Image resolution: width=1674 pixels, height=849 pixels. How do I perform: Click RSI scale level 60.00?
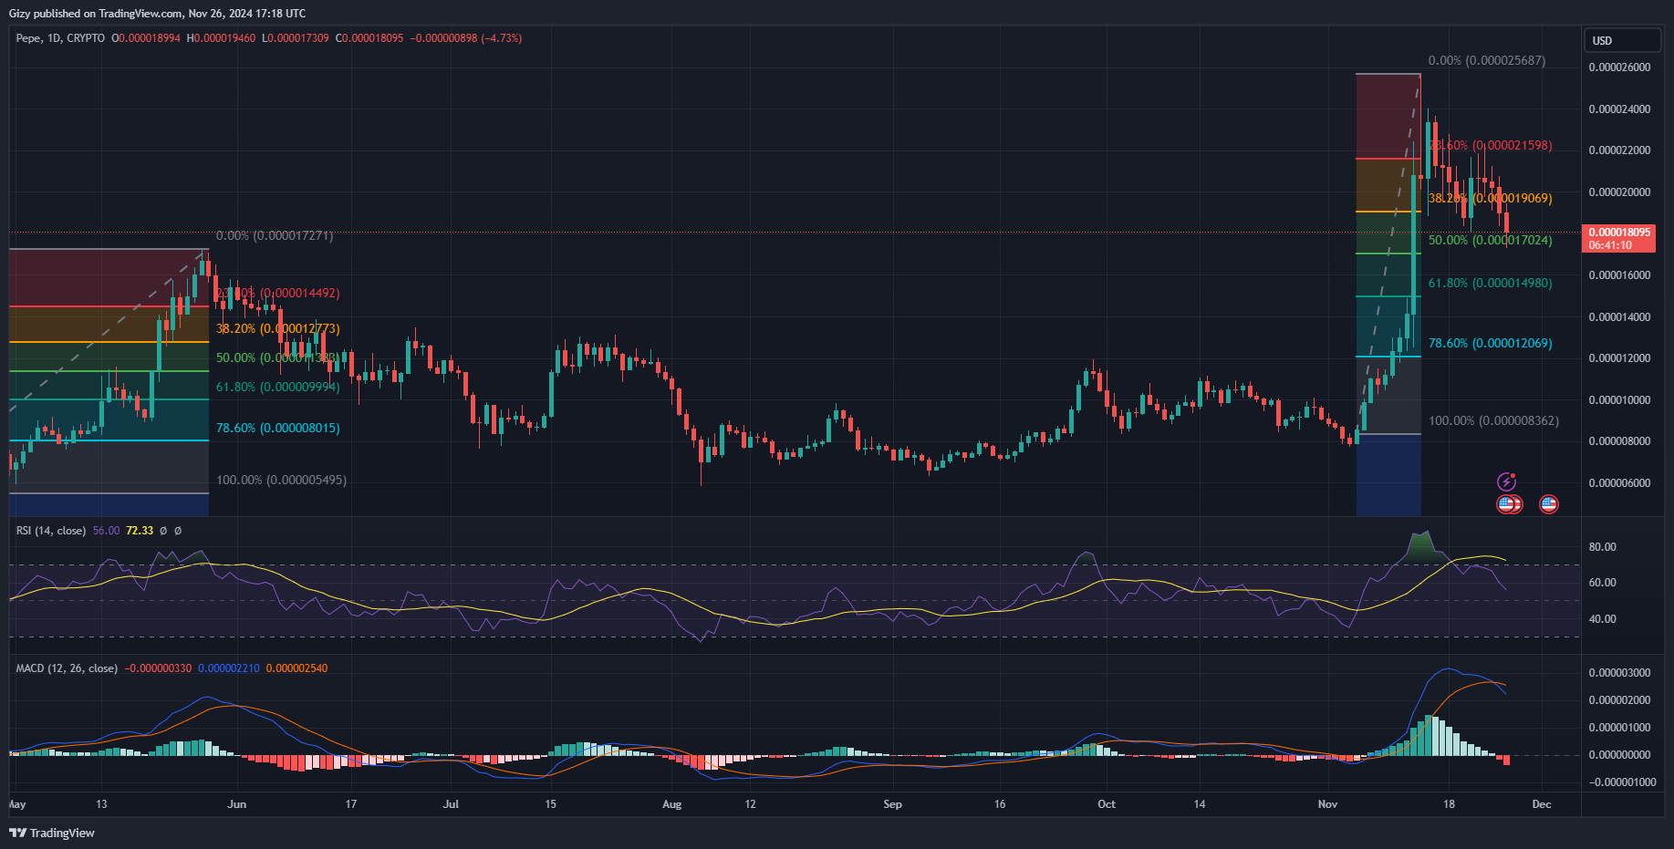coord(1603,583)
